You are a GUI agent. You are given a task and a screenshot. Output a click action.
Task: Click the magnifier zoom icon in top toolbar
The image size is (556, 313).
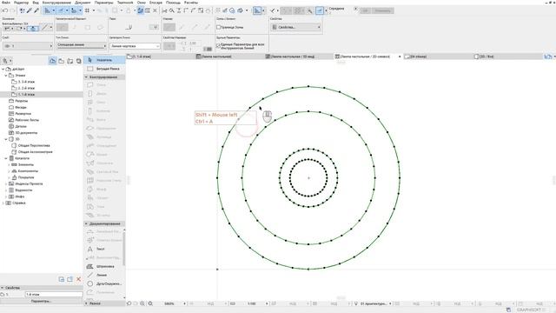pyautogui.click(x=172, y=10)
